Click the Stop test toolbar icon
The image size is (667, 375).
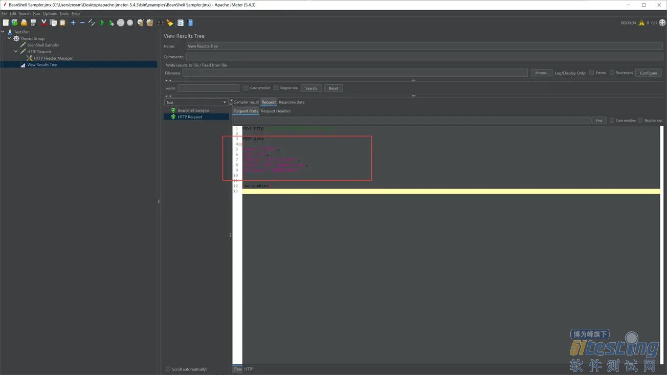[121, 22]
